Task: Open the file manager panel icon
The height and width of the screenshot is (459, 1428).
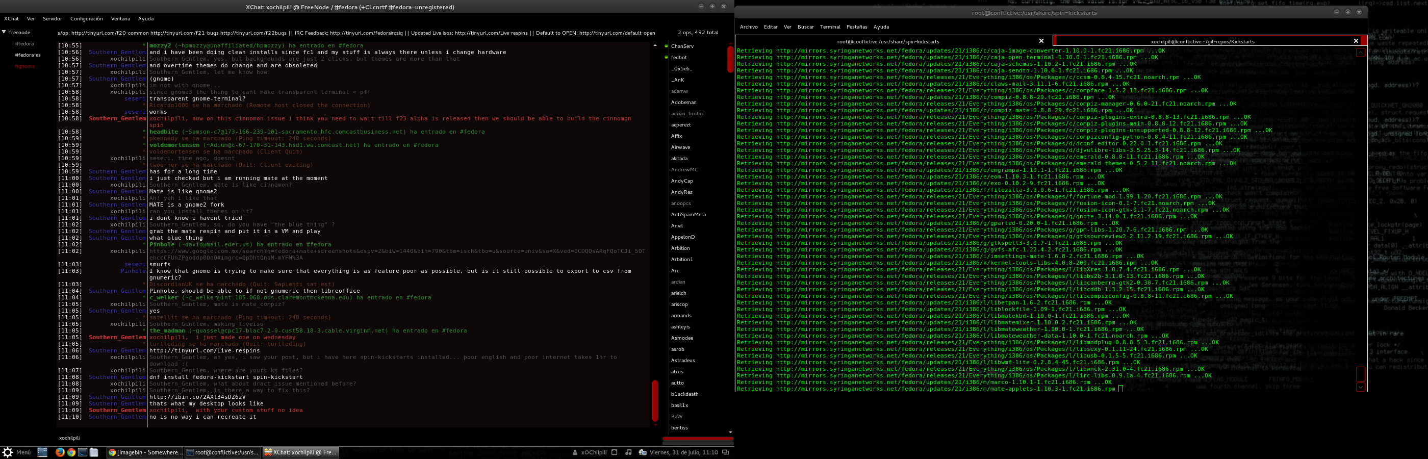Action: (x=94, y=452)
